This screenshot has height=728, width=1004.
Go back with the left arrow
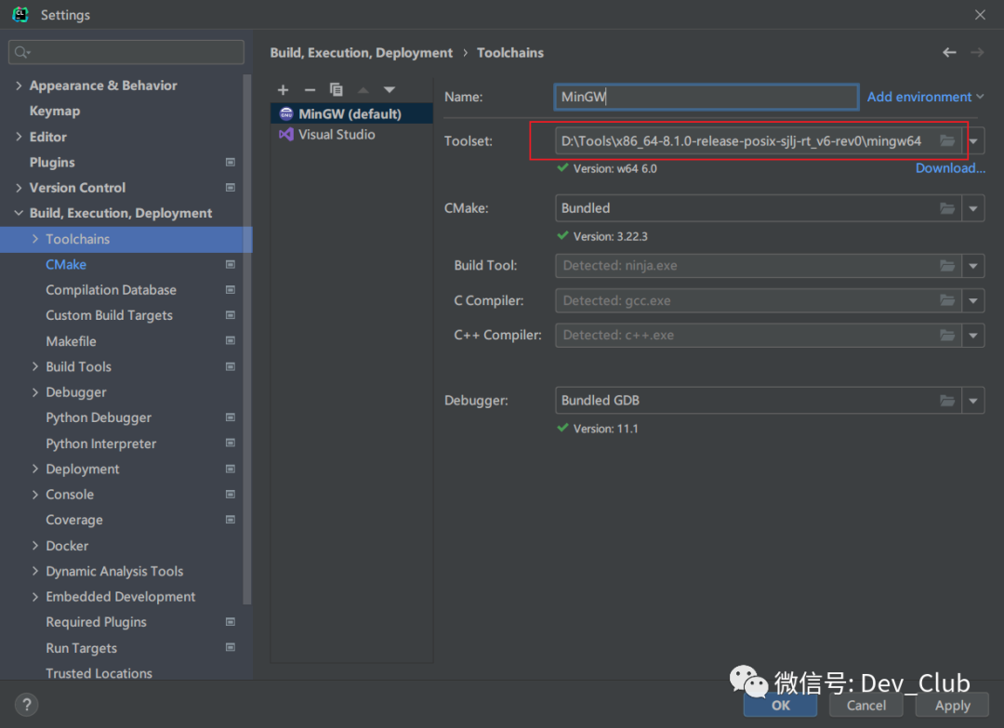(949, 52)
